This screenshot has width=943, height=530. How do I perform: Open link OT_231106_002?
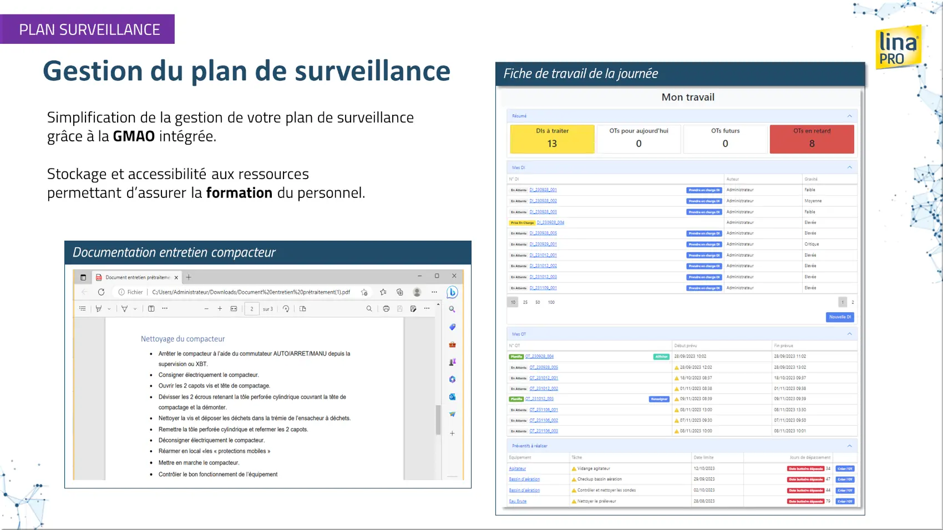tap(544, 421)
